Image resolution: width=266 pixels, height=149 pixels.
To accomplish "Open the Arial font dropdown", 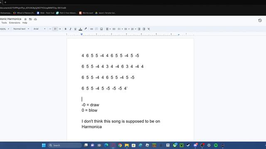I will [x=39, y=29].
